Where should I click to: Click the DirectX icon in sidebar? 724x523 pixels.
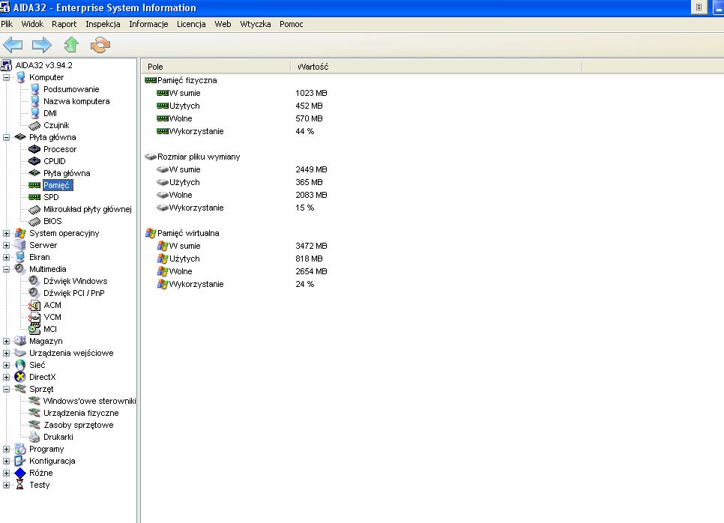click(x=20, y=377)
